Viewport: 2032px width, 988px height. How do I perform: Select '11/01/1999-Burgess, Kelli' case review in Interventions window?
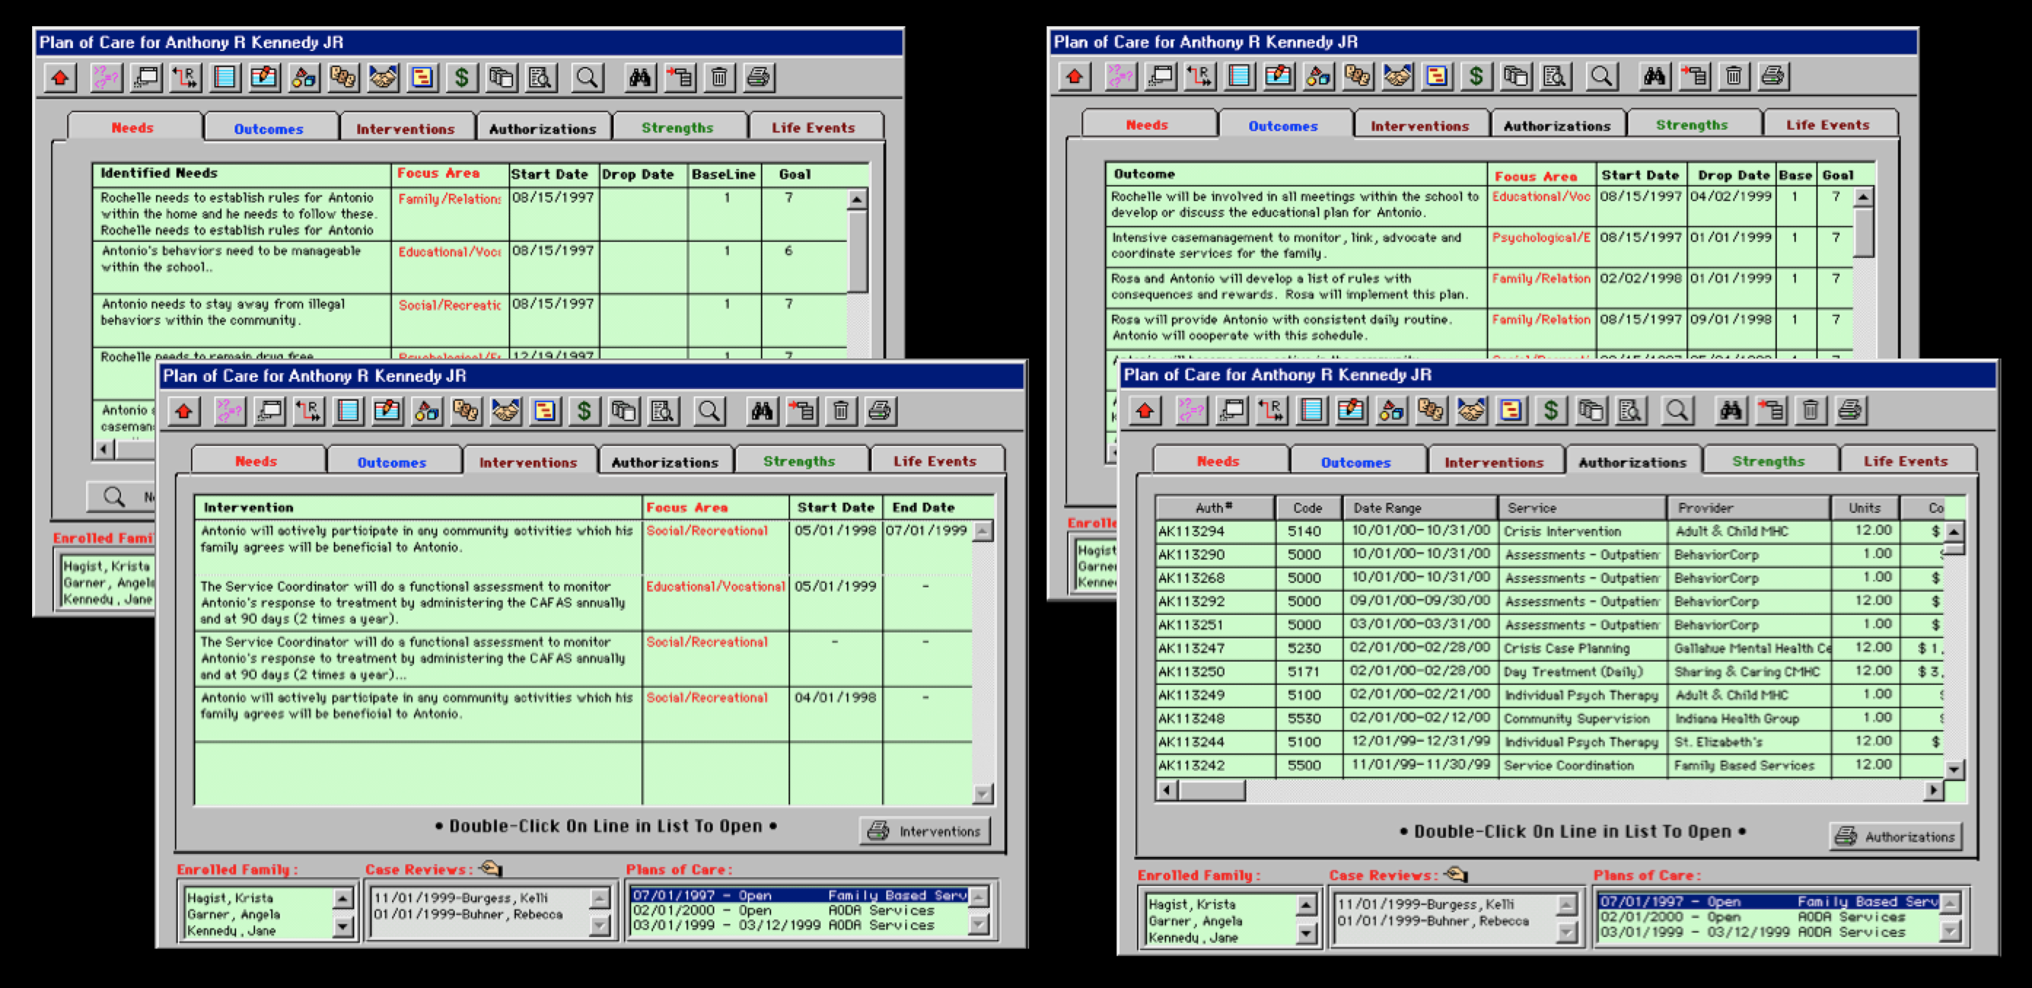pos(480,898)
